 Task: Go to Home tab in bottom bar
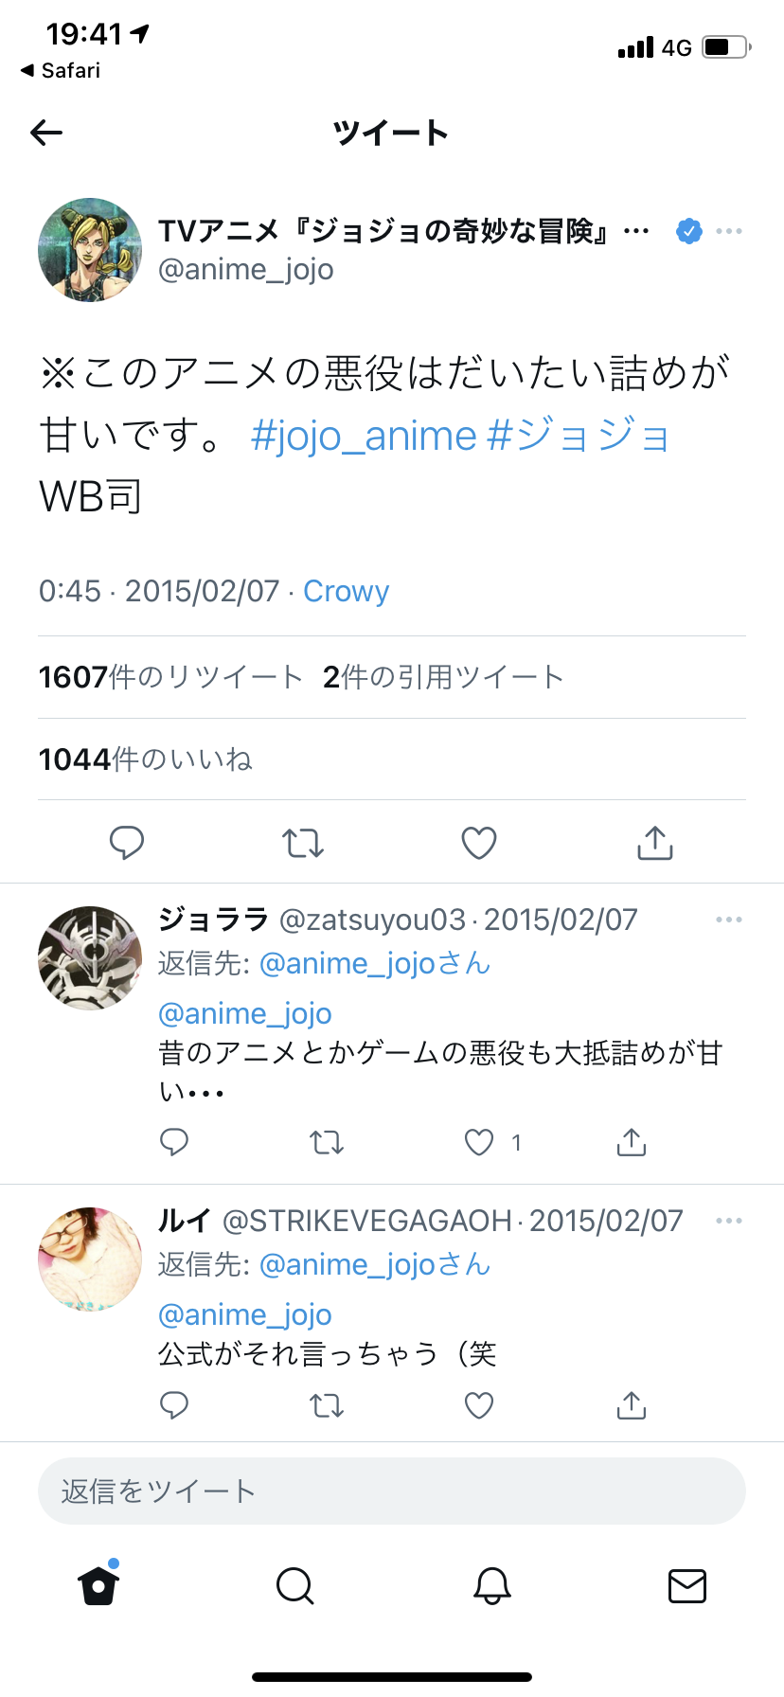coord(98,1584)
